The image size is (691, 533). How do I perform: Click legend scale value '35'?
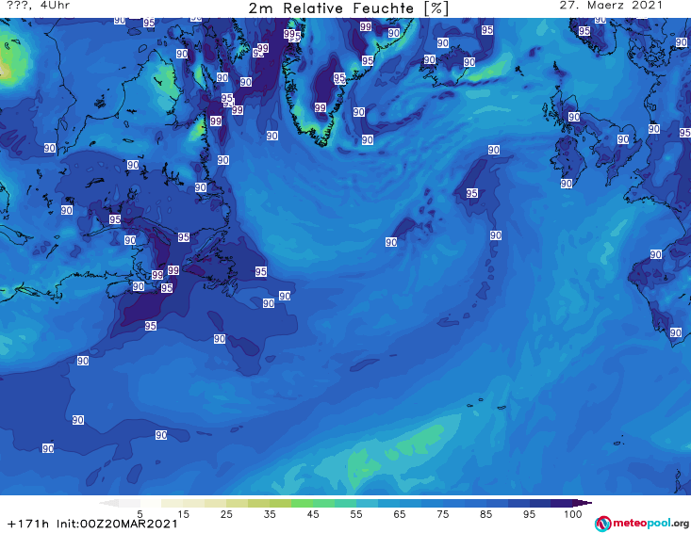270,514
